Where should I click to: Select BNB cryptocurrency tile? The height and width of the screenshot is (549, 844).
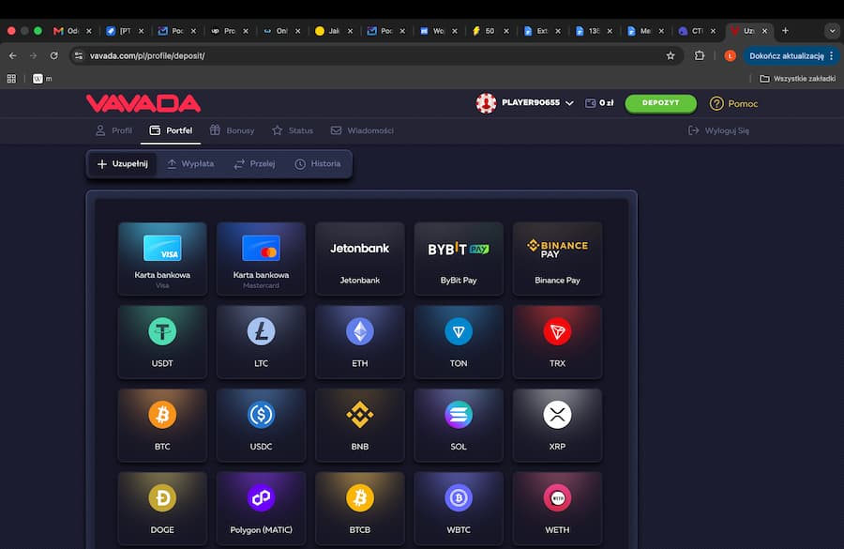[359, 425]
